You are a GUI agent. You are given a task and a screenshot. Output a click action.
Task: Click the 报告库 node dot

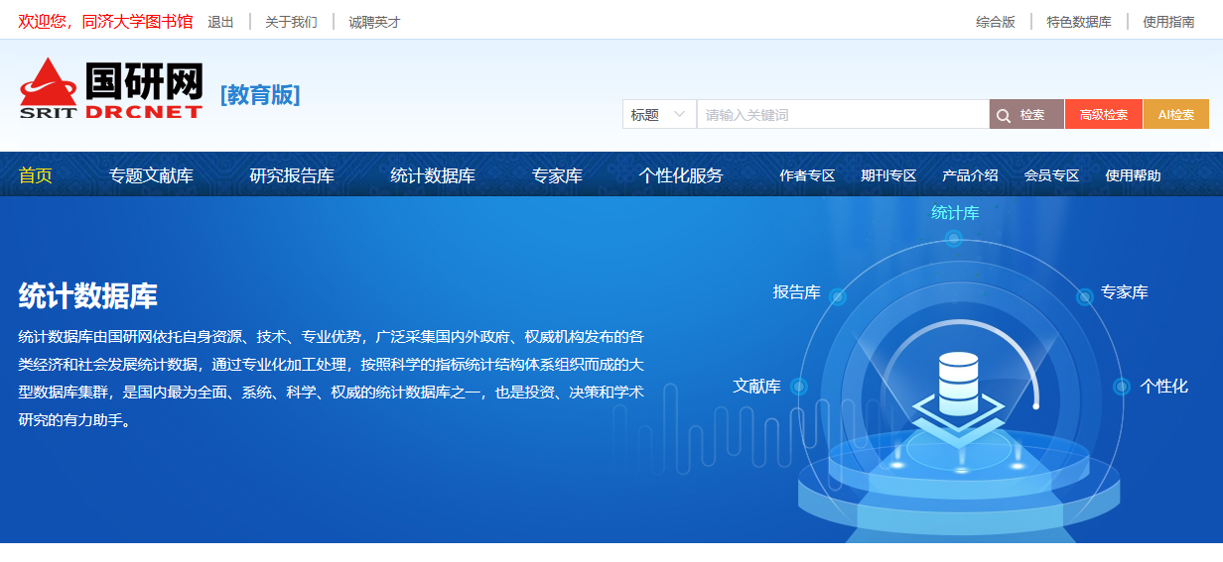[x=838, y=296]
